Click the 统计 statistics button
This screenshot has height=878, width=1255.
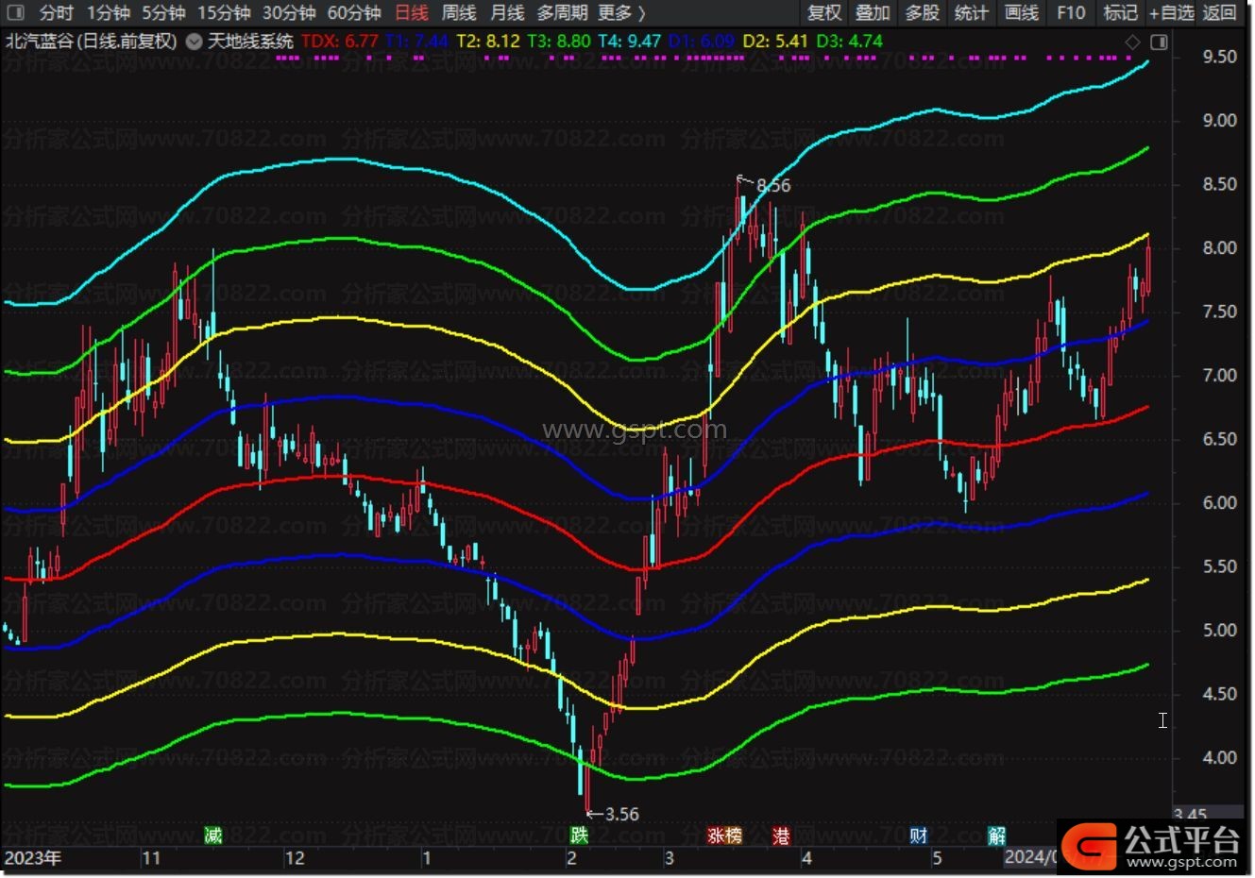coord(971,12)
